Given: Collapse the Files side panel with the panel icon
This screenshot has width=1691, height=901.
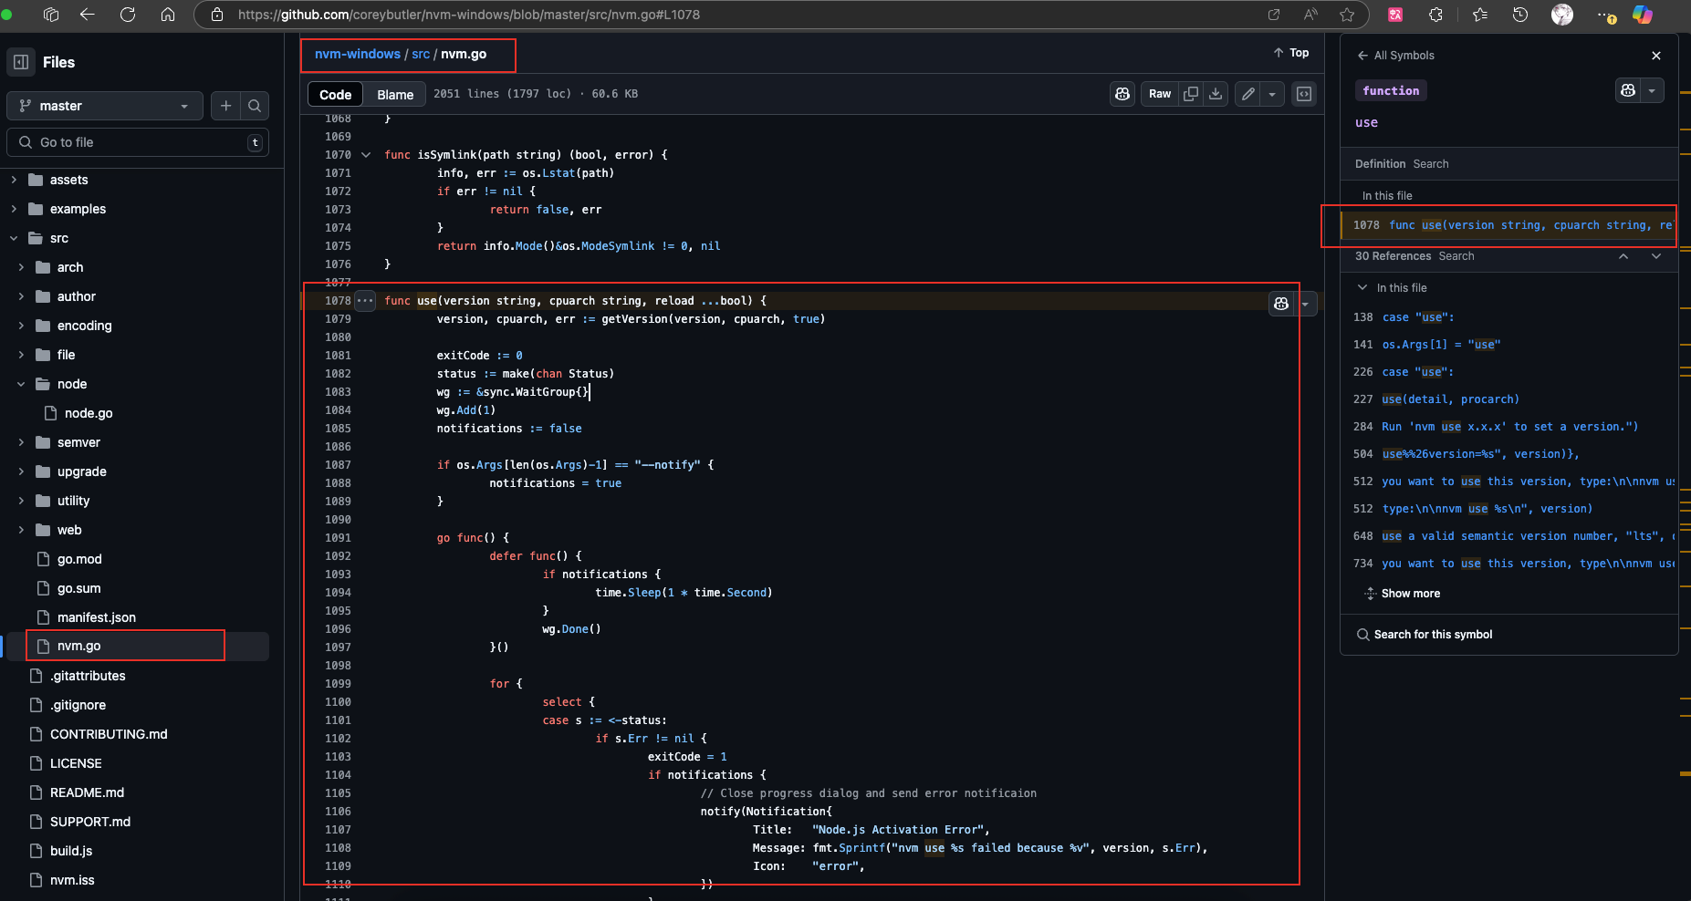Looking at the screenshot, I should coord(20,61).
